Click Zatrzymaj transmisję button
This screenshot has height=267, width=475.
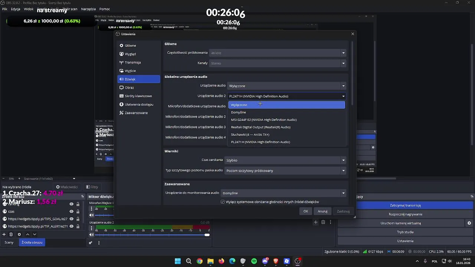tap(405, 205)
